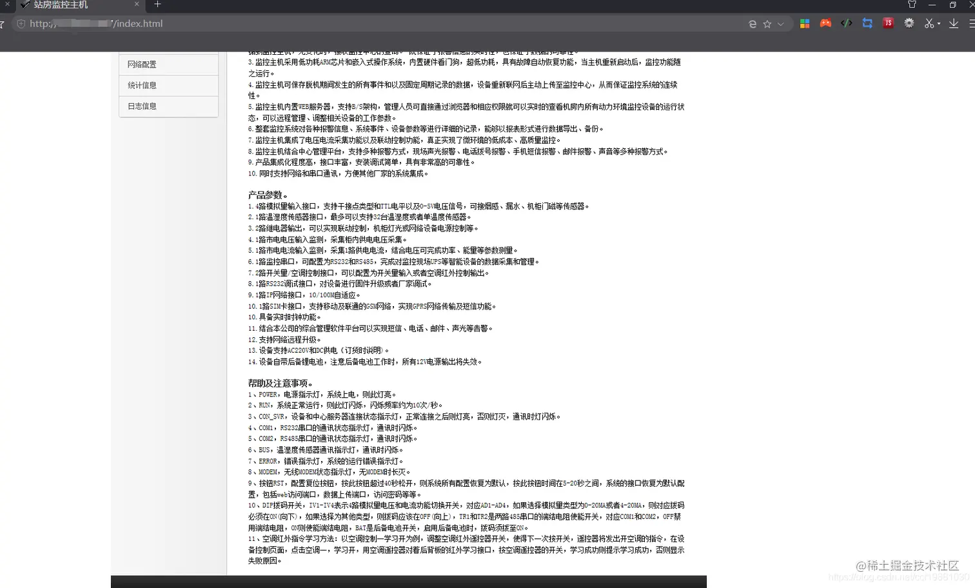Click line about 监控主机内置WEB服务器
The width and height of the screenshot is (975, 588).
[466, 112]
